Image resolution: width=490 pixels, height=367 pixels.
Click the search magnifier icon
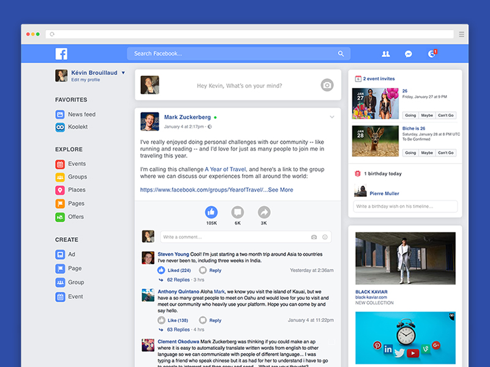click(341, 54)
